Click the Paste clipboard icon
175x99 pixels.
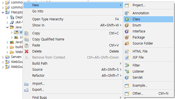[x=26, y=45]
